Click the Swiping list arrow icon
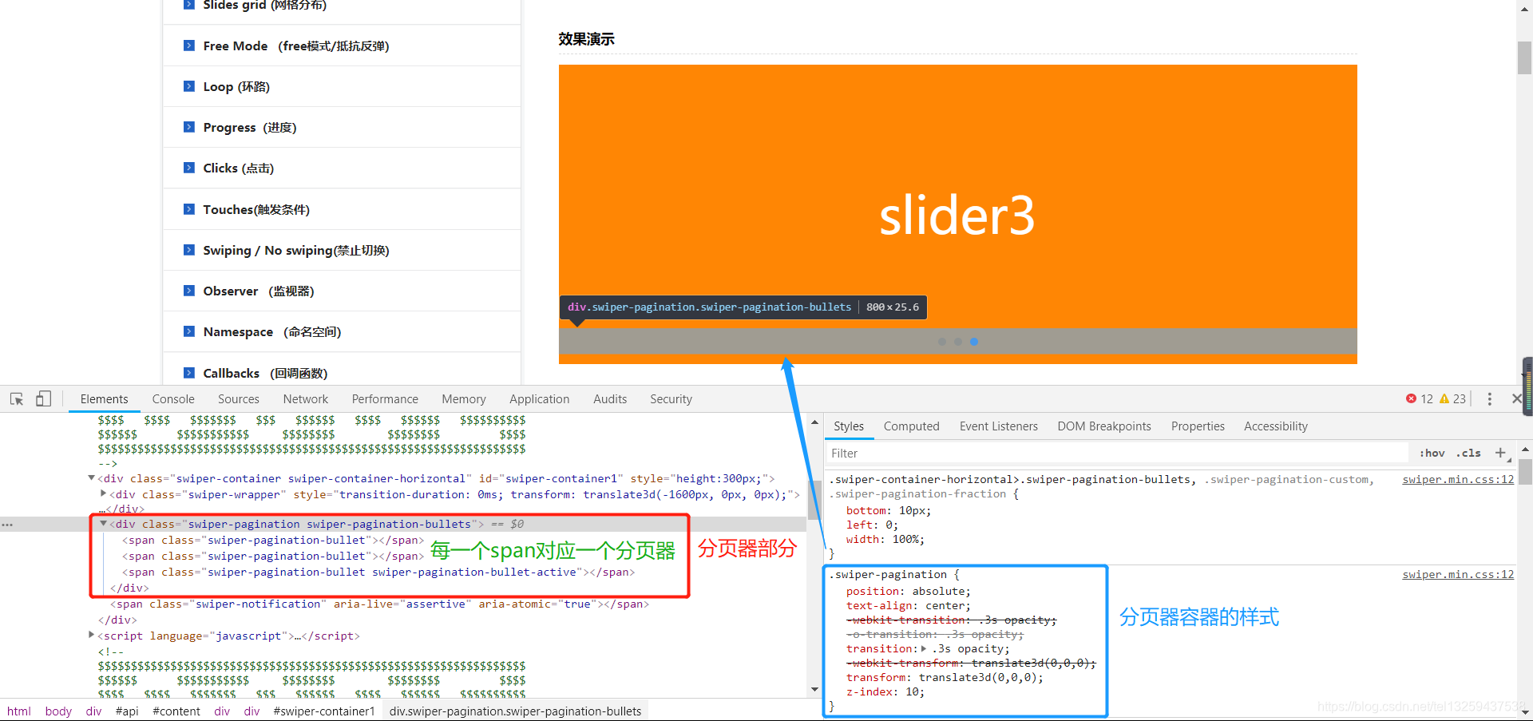 (189, 250)
